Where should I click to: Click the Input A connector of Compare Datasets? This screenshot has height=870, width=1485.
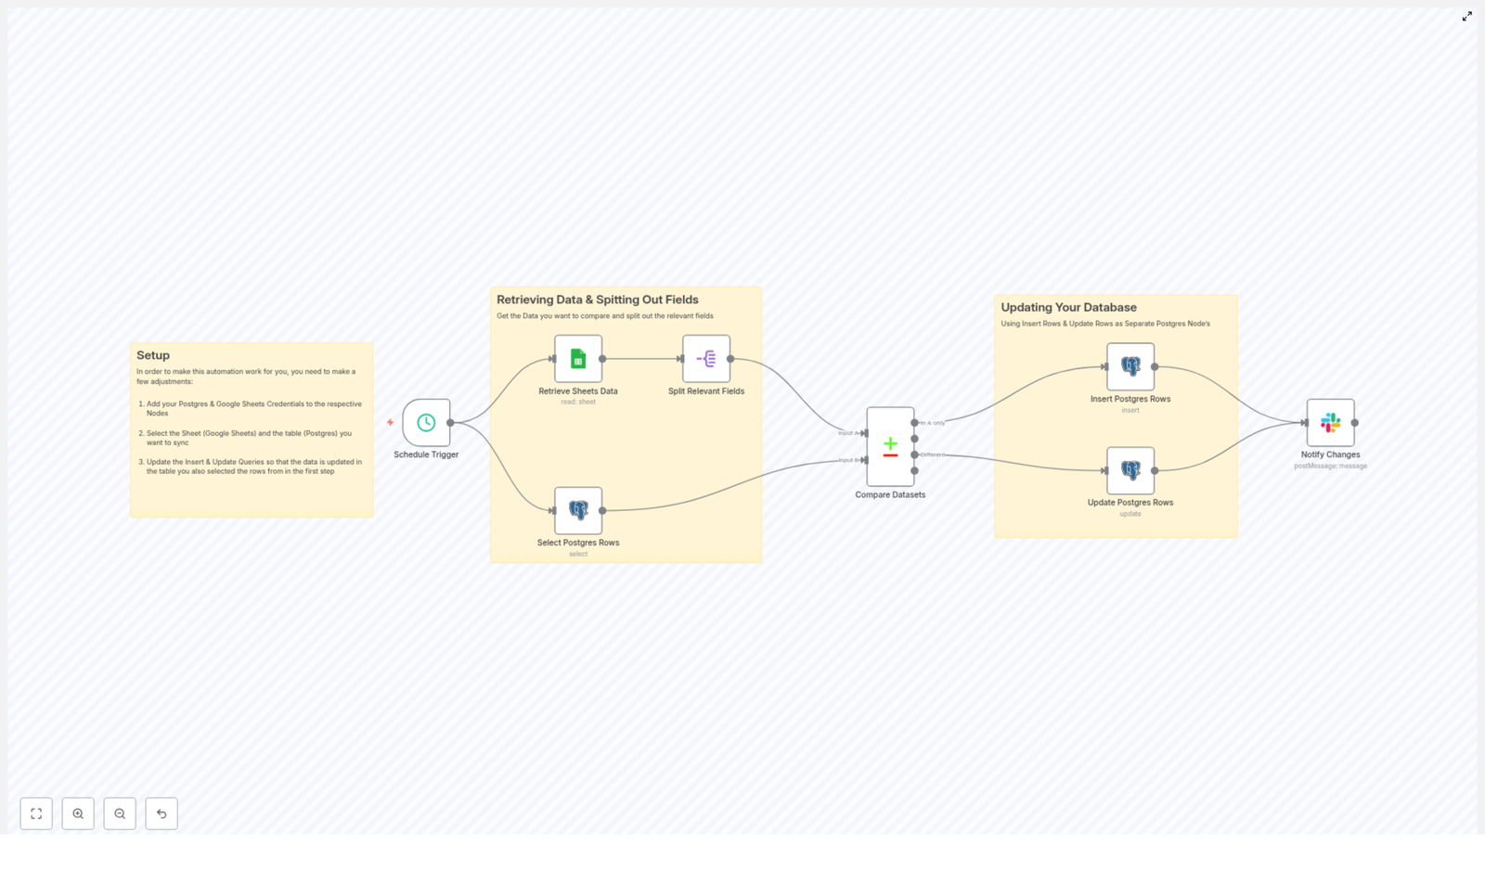pyautogui.click(x=865, y=432)
